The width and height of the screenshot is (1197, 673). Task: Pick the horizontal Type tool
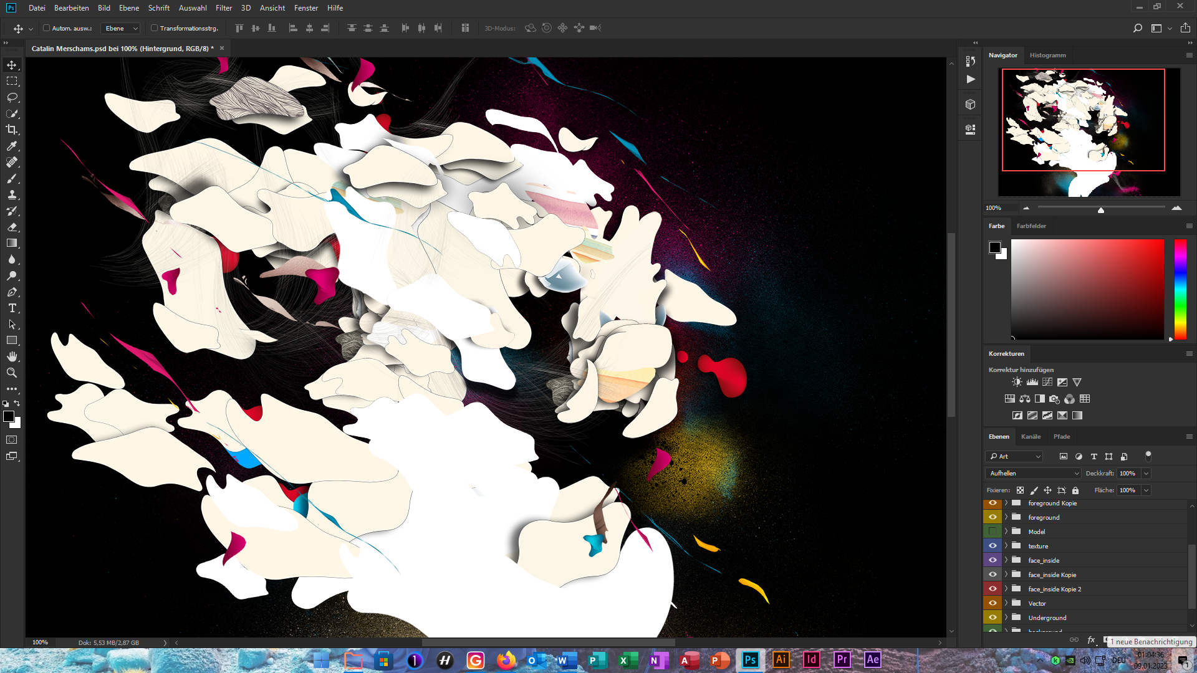pyautogui.click(x=12, y=308)
